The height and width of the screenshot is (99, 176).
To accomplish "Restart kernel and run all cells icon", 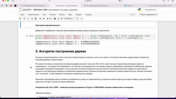I will [x=62, y=19].
